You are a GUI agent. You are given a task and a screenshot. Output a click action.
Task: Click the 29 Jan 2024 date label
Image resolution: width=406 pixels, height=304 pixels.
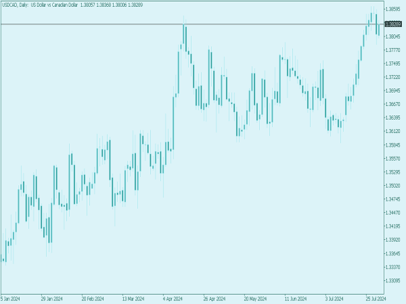pyautogui.click(x=52, y=299)
